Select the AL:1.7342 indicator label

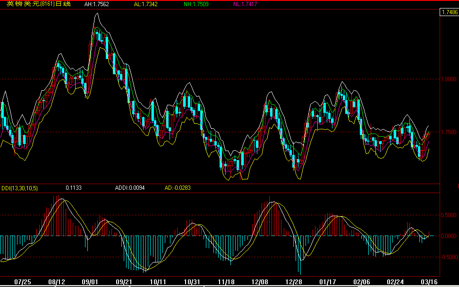pos(147,4)
